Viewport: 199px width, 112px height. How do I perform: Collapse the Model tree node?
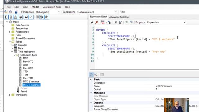[7, 22]
